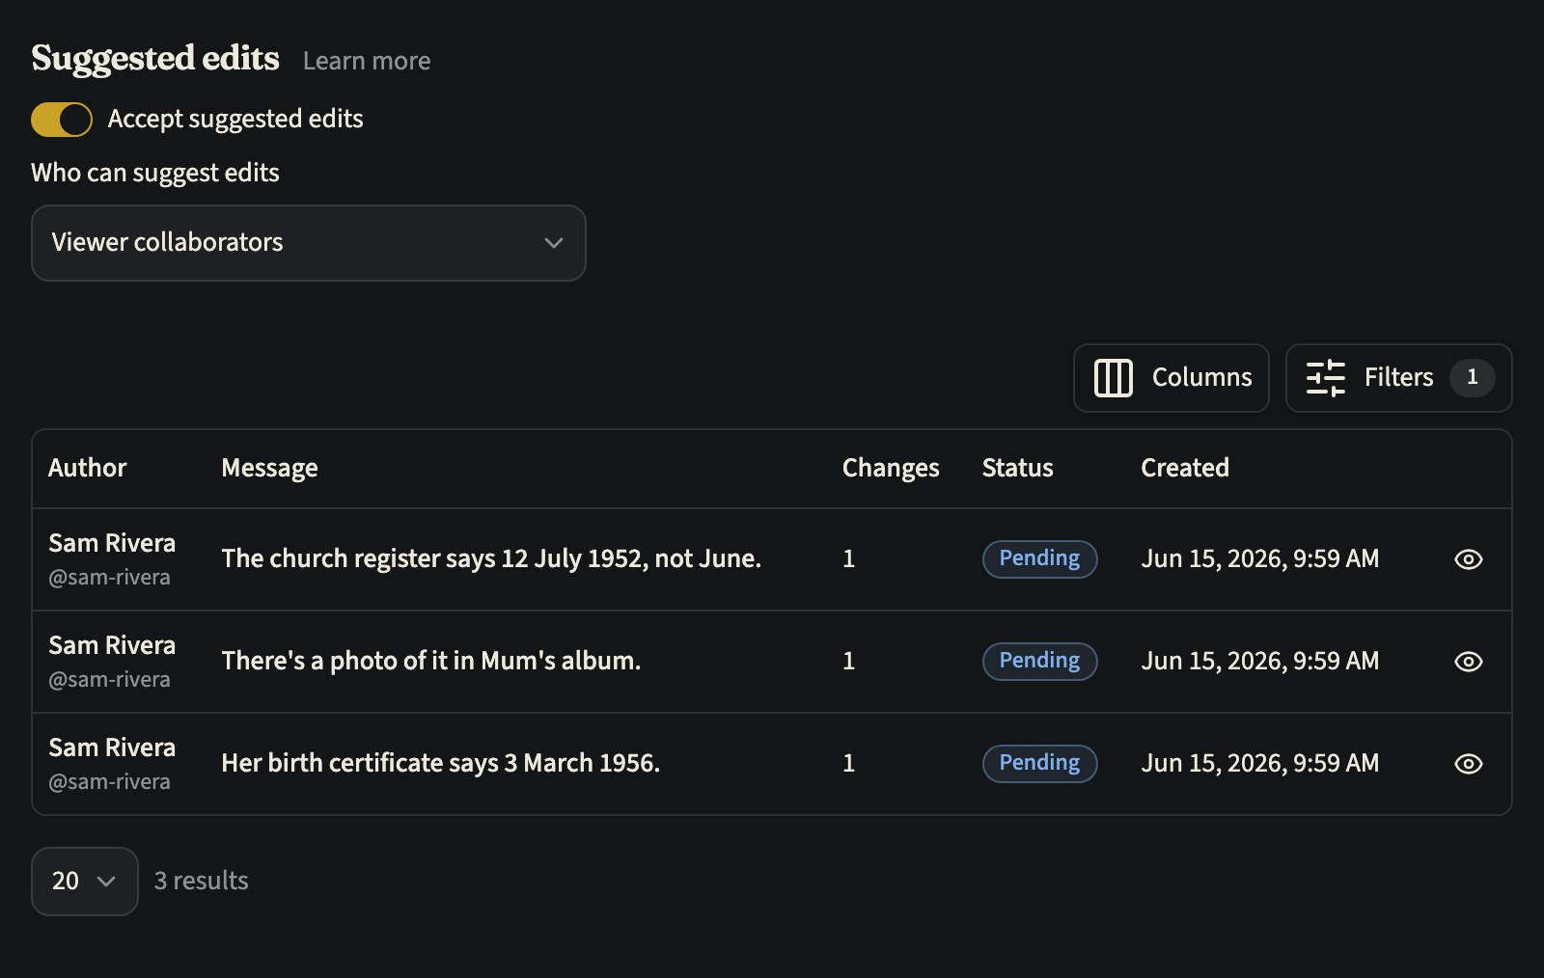This screenshot has height=978, width=1544.
Task: Click created date in Mum's album row
Action: pyautogui.click(x=1259, y=661)
